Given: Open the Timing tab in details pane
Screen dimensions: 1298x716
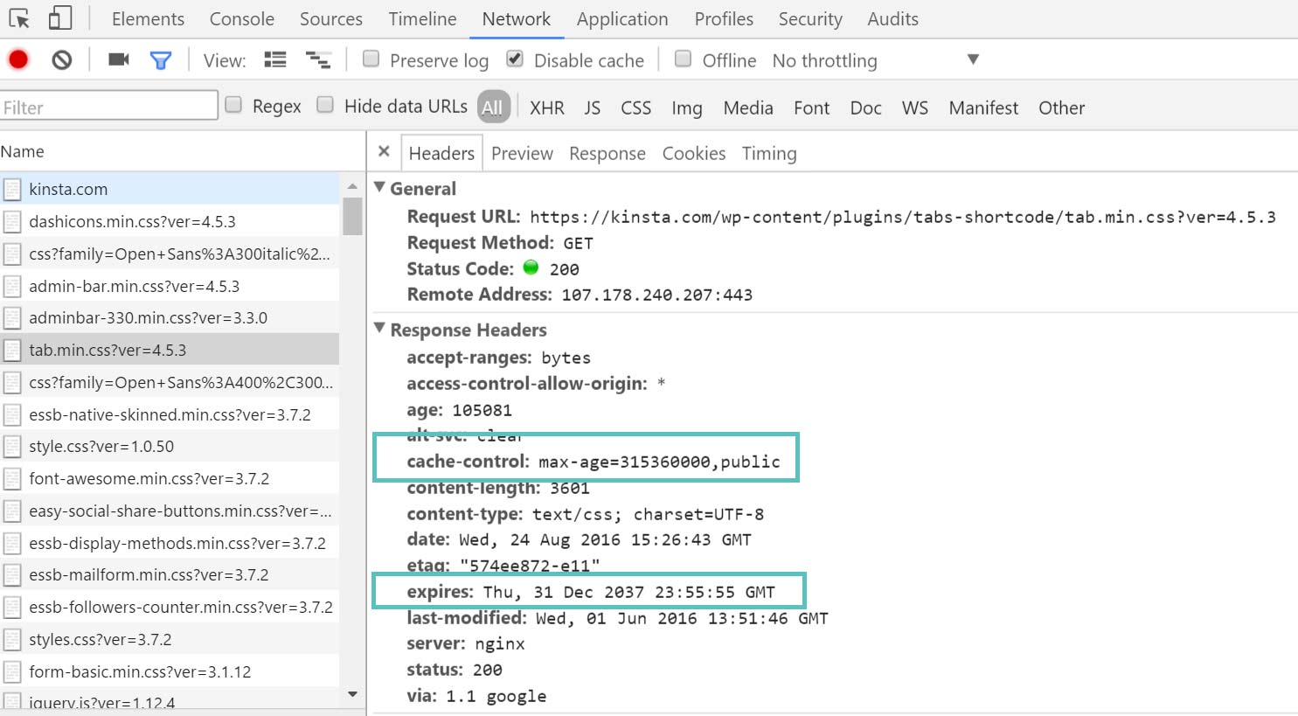Looking at the screenshot, I should tap(768, 154).
